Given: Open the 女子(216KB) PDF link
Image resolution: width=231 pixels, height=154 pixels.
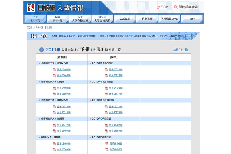Looking at the screenshot, I should click(116, 131).
